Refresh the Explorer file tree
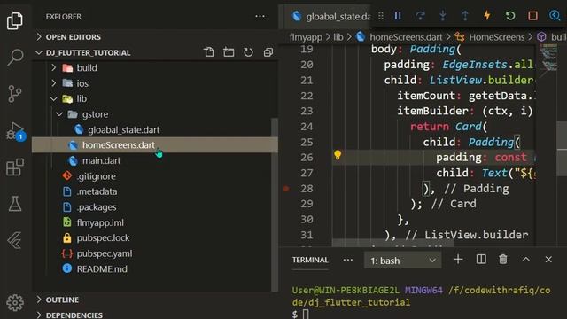The width and height of the screenshot is (567, 319). [248, 52]
